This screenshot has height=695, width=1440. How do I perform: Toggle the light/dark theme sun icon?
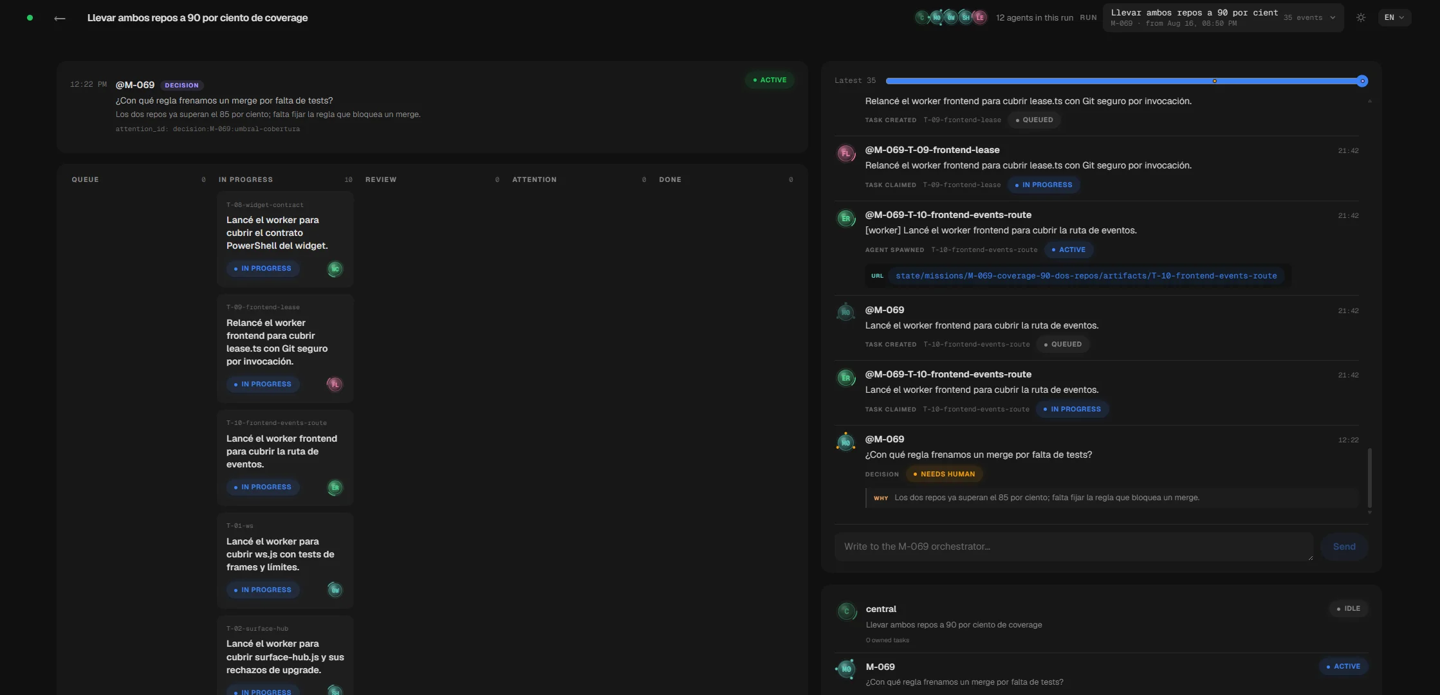pos(1361,17)
